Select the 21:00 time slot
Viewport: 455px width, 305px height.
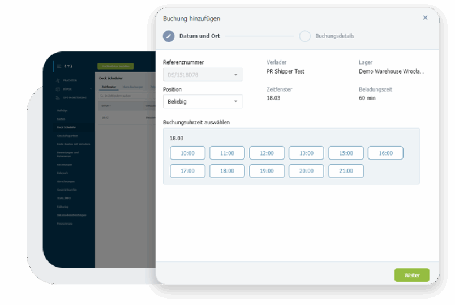346,171
